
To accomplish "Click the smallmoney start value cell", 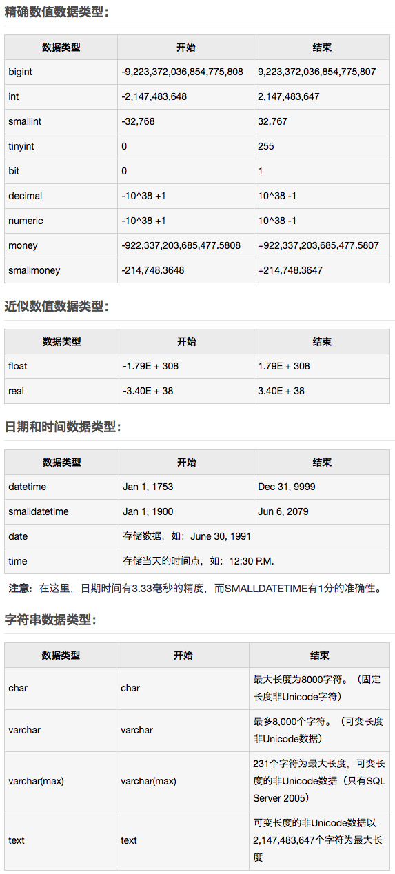I will click(x=185, y=270).
